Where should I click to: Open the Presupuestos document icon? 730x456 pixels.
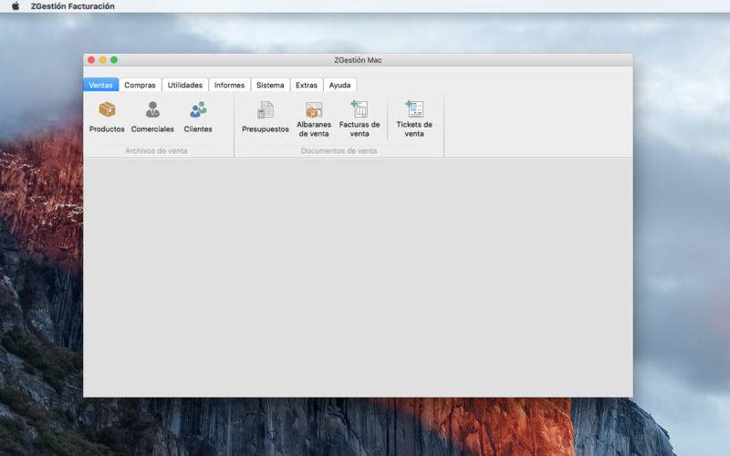pyautogui.click(x=266, y=110)
